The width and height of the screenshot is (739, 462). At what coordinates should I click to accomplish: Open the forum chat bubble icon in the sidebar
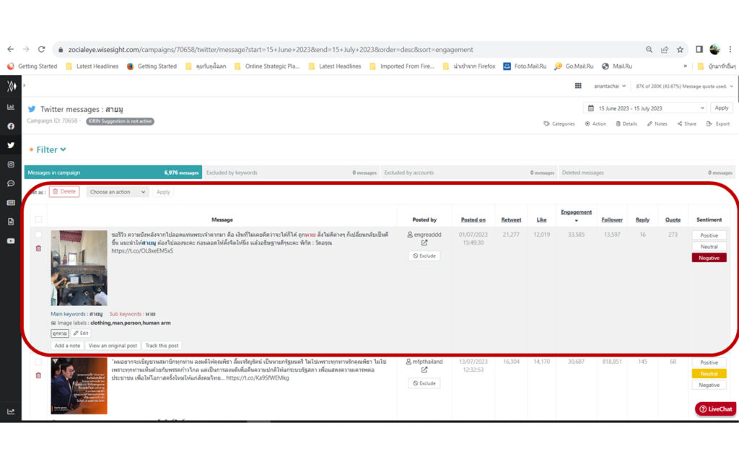(x=11, y=183)
